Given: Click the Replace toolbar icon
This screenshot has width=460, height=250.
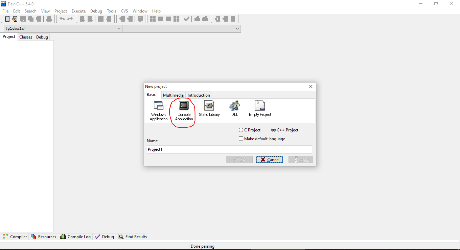Looking at the screenshot, I should pos(90,19).
